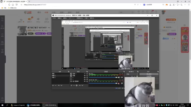Select 场景 3 in Scenes list

pos(61,77)
